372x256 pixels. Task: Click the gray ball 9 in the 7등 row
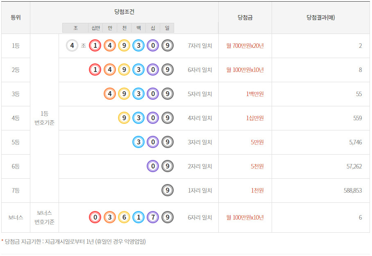tap(167, 191)
